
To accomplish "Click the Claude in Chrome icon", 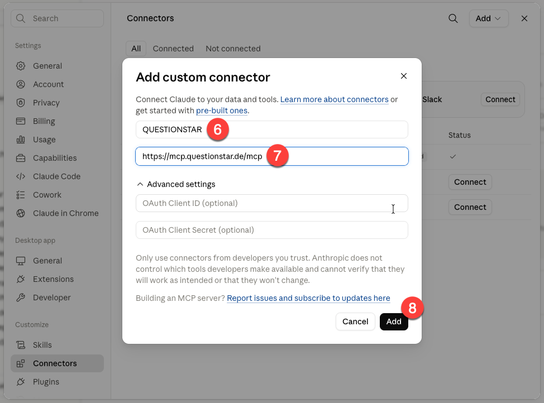I will [21, 213].
